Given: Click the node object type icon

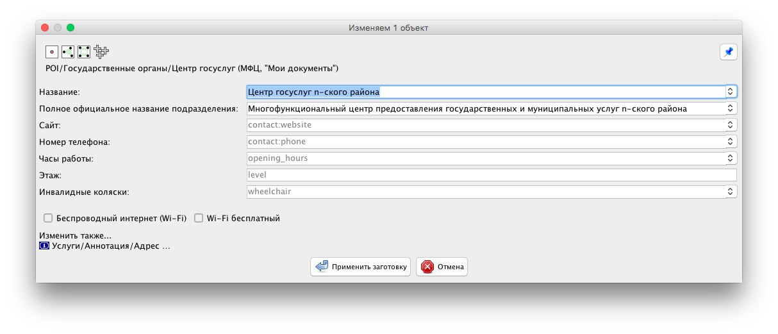Looking at the screenshot, I should tap(52, 51).
